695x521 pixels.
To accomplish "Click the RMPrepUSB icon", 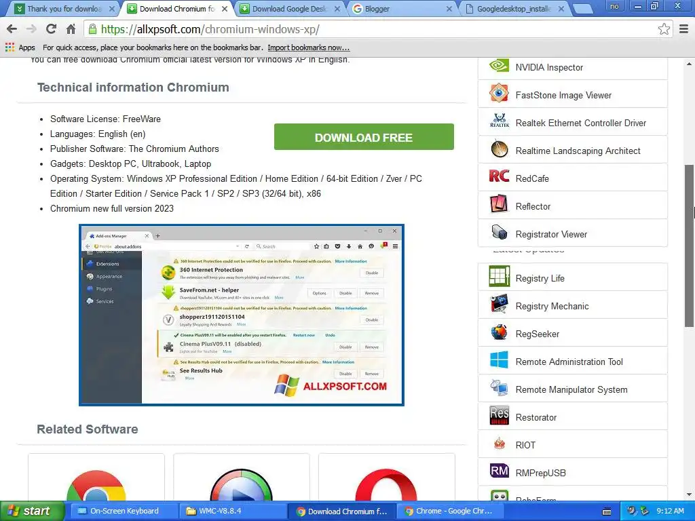I will tap(499, 471).
